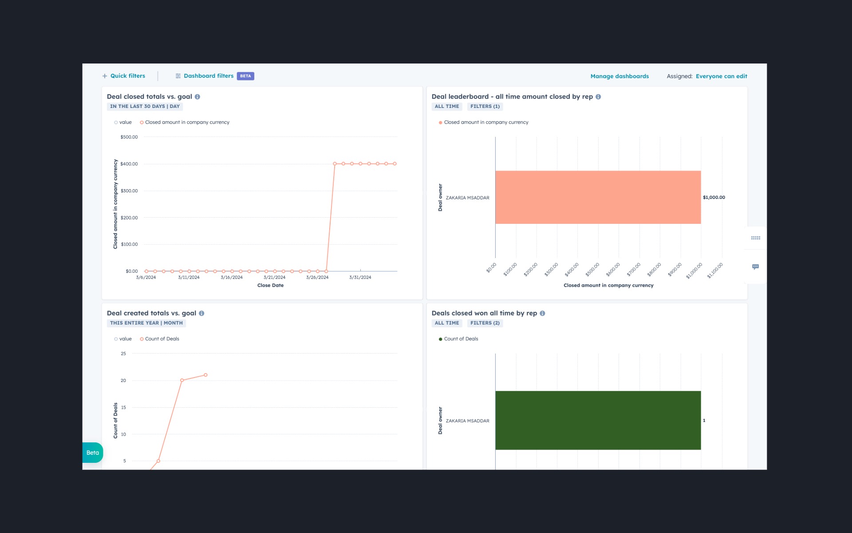852x533 pixels.
Task: Click the chat/comment icon on leaderboard chart
Action: coord(756,266)
